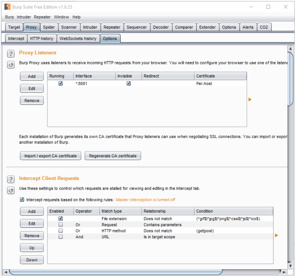Switch to the Spider tab

point(49,27)
